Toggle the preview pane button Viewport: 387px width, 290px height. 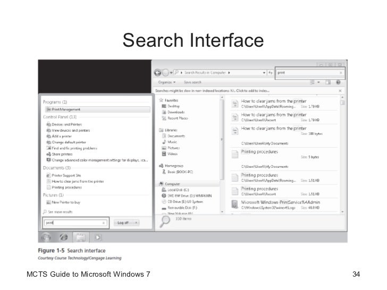pyautogui.click(x=328, y=82)
